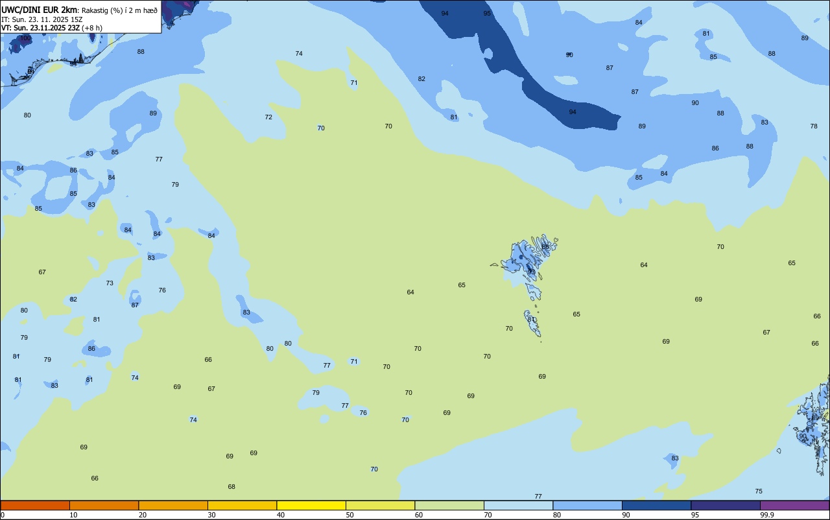The width and height of the screenshot is (830, 520).
Task: Pick the 95–99.9 navy legend swatch
Action: point(726,505)
